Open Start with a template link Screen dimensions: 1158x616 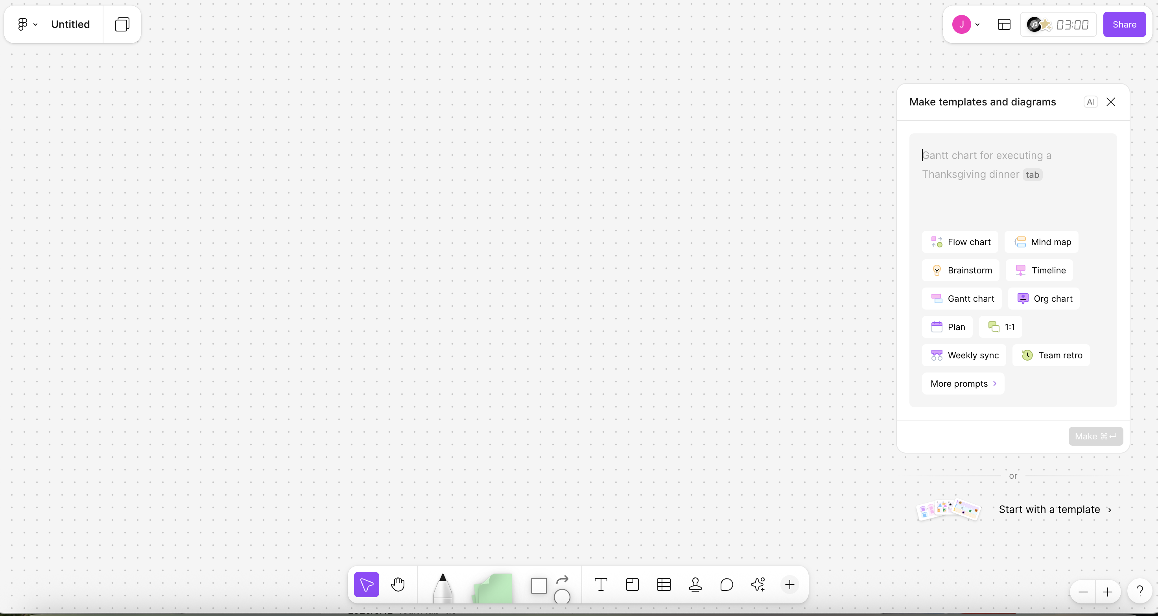1054,509
